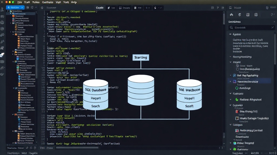Collapse the right panel header section chevron

click(x=274, y=22)
